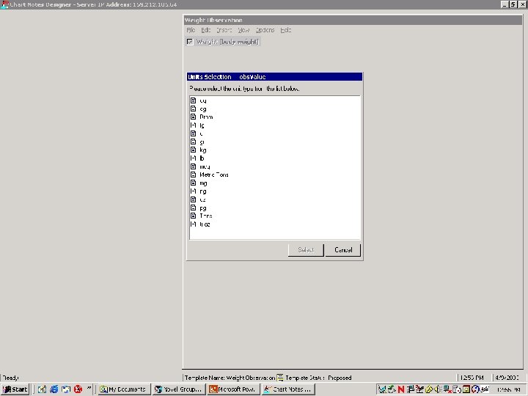Click the greyed Select button
This screenshot has height=396, width=528.
pyautogui.click(x=306, y=250)
